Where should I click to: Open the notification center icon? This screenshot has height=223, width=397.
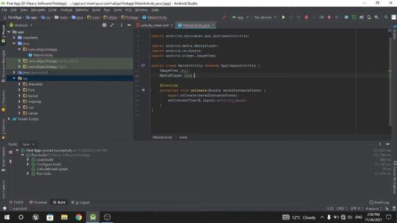tap(388, 217)
